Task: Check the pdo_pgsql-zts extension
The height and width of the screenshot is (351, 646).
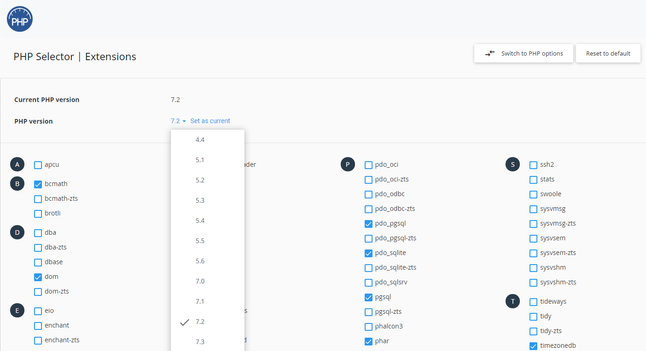Action: click(x=368, y=238)
